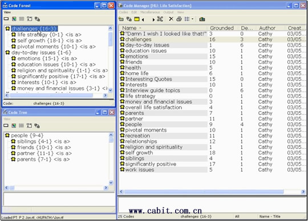Open the network view icon in Code Manager
The height and width of the screenshot is (221, 308).
[160, 19]
